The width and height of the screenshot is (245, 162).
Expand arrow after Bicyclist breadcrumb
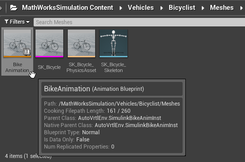coord(203,8)
